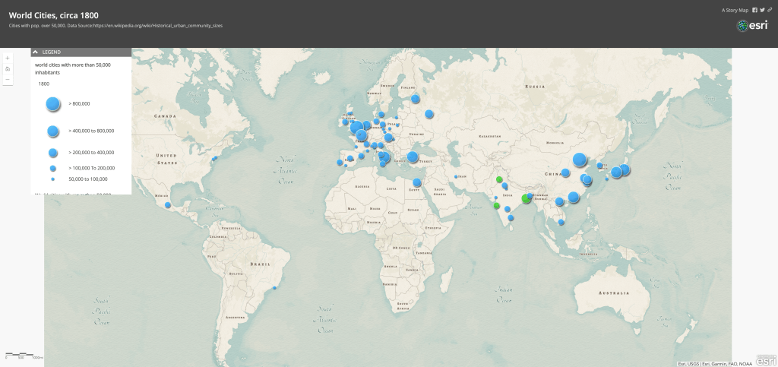Copy the share link icon
This screenshot has height=367, width=778.
tap(770, 10)
